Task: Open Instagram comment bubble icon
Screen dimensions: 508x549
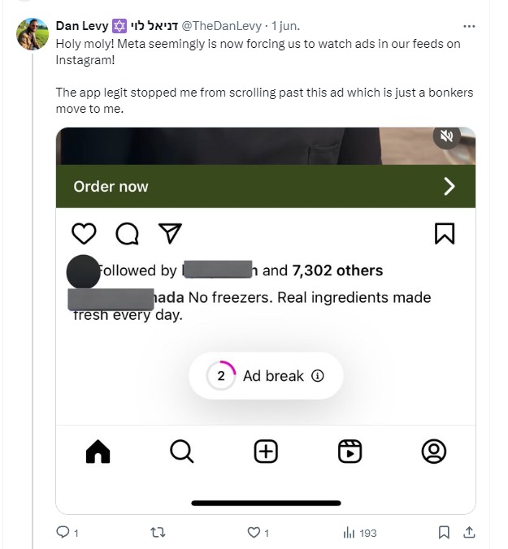Action: (x=127, y=234)
